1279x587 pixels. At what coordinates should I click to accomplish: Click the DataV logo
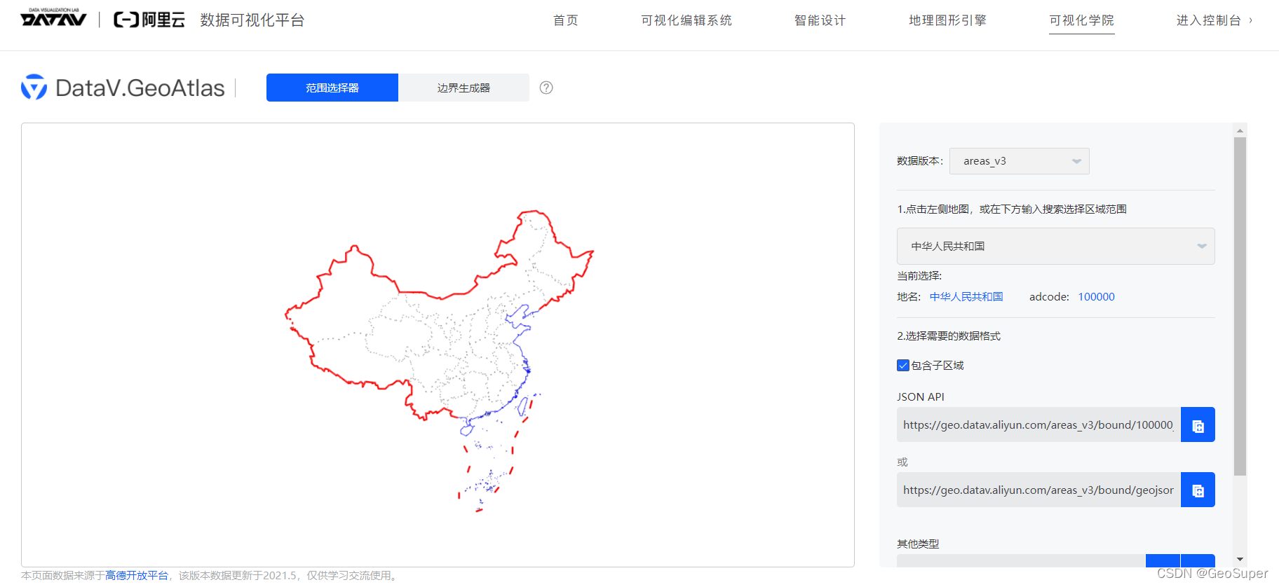[53, 18]
